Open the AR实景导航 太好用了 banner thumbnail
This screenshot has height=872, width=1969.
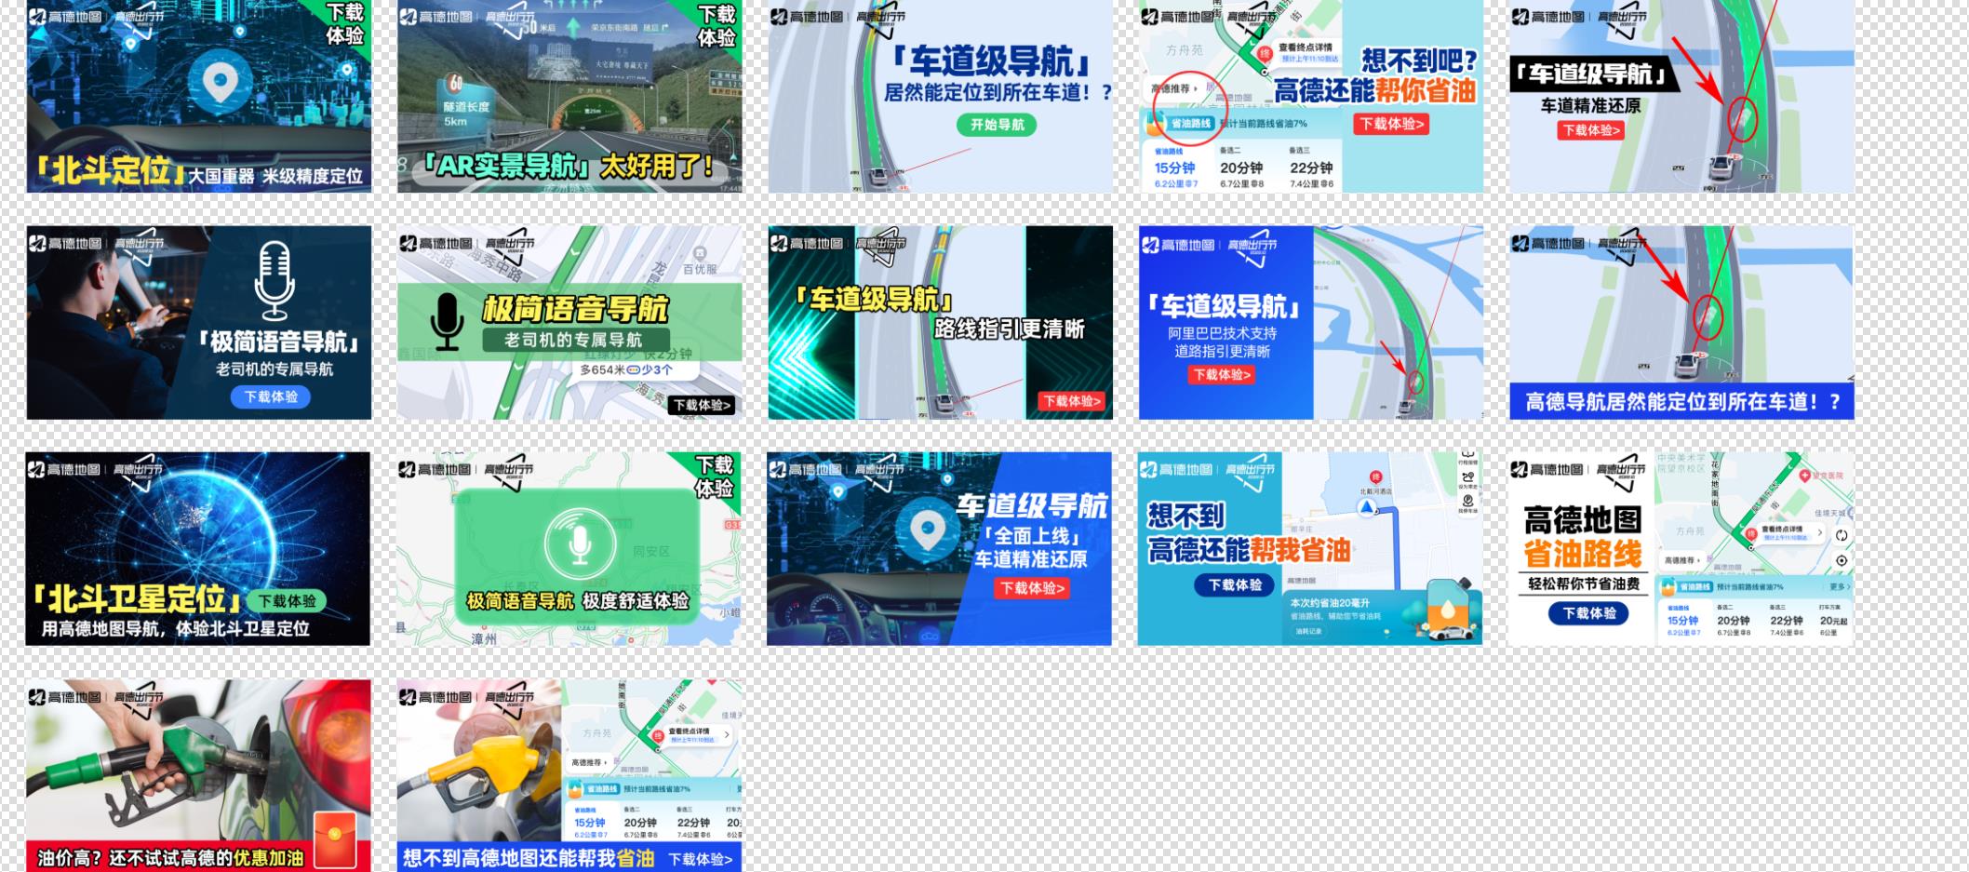569,96
